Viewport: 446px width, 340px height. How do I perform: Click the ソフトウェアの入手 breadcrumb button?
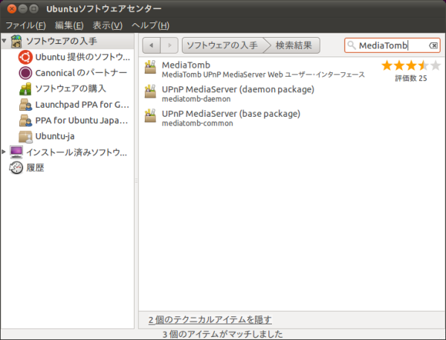point(222,45)
